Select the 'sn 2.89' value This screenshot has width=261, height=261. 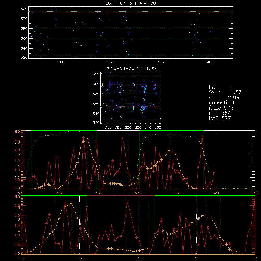(x=224, y=97)
